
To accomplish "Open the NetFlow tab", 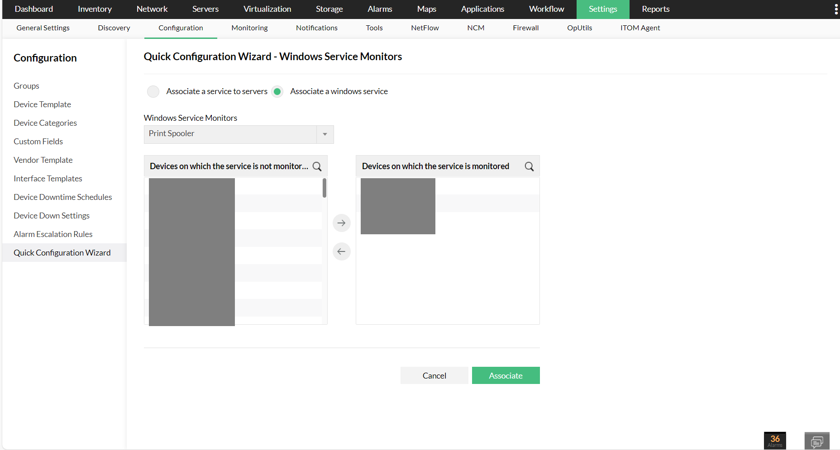I will pos(425,28).
